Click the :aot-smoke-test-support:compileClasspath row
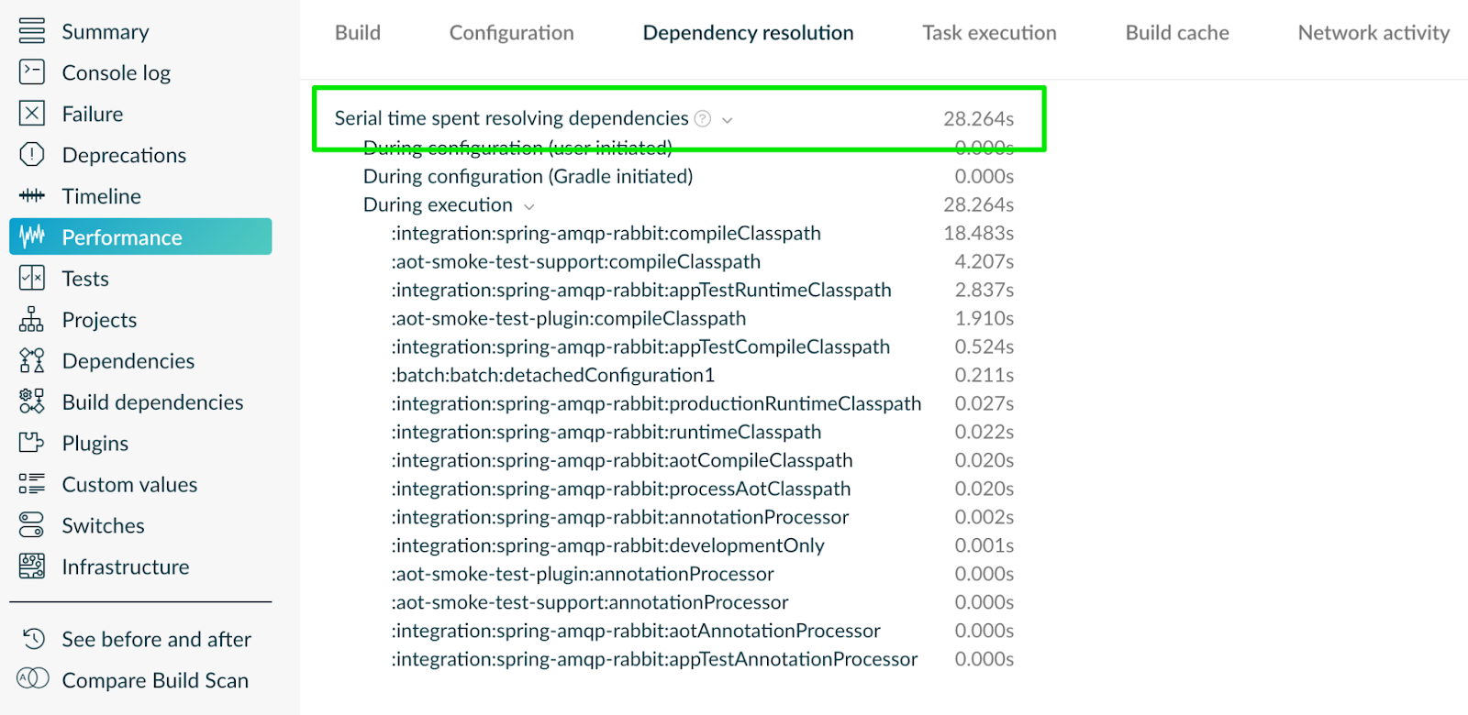This screenshot has width=1468, height=715. click(x=576, y=261)
